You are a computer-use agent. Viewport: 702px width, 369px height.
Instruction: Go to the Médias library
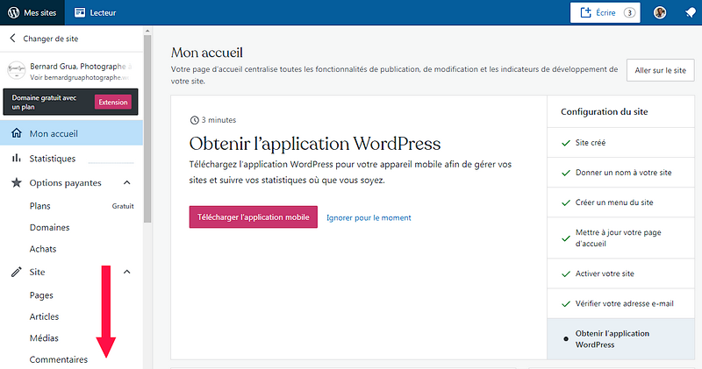pos(44,338)
